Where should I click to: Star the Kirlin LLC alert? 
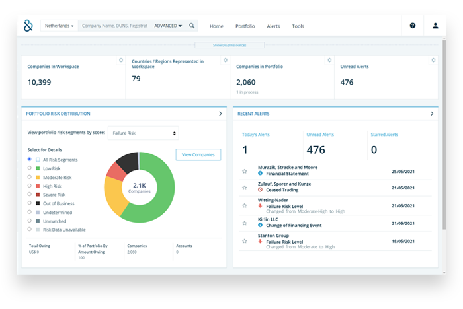tap(245, 223)
